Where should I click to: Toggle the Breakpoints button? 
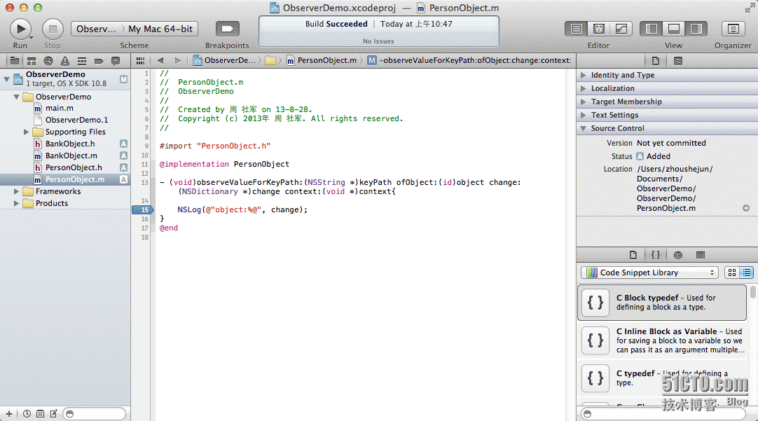(x=227, y=29)
